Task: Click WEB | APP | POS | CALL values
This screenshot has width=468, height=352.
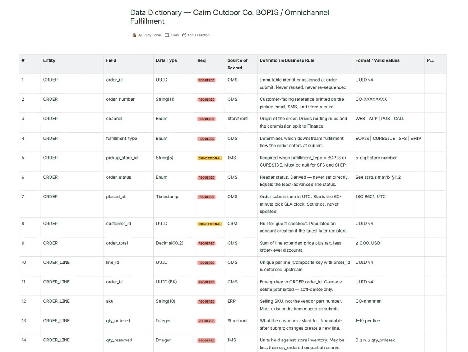Action: point(380,119)
